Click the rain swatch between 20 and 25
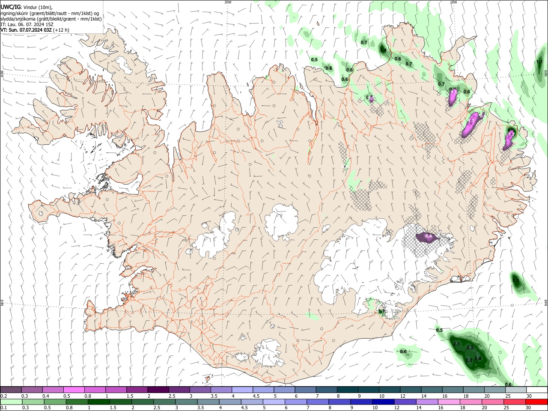The height and width of the screenshot is (411, 548). [492, 402]
